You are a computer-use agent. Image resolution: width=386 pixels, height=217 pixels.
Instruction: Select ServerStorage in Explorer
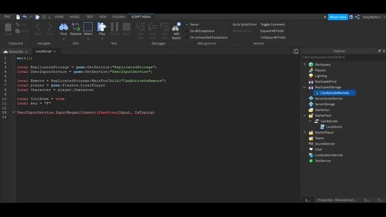click(x=324, y=104)
